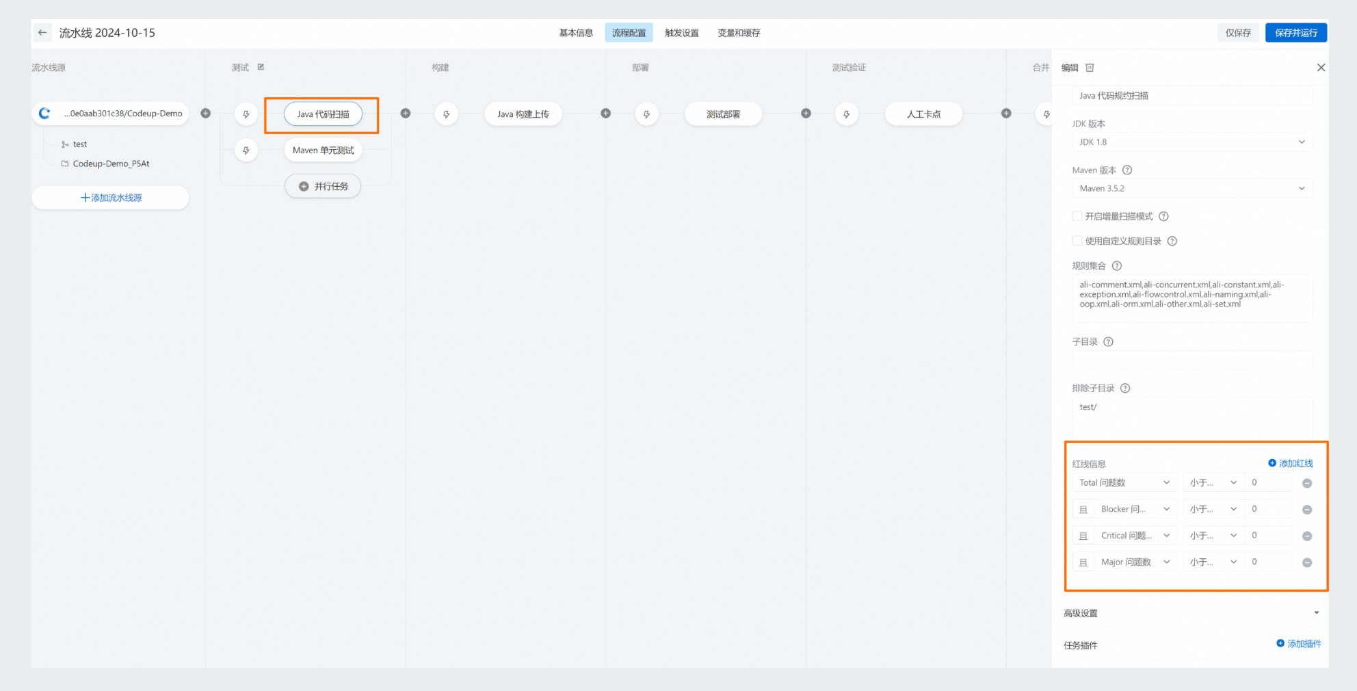This screenshot has height=691, width=1357.
Task: Select the test branch under pipeline source
Action: click(75, 144)
